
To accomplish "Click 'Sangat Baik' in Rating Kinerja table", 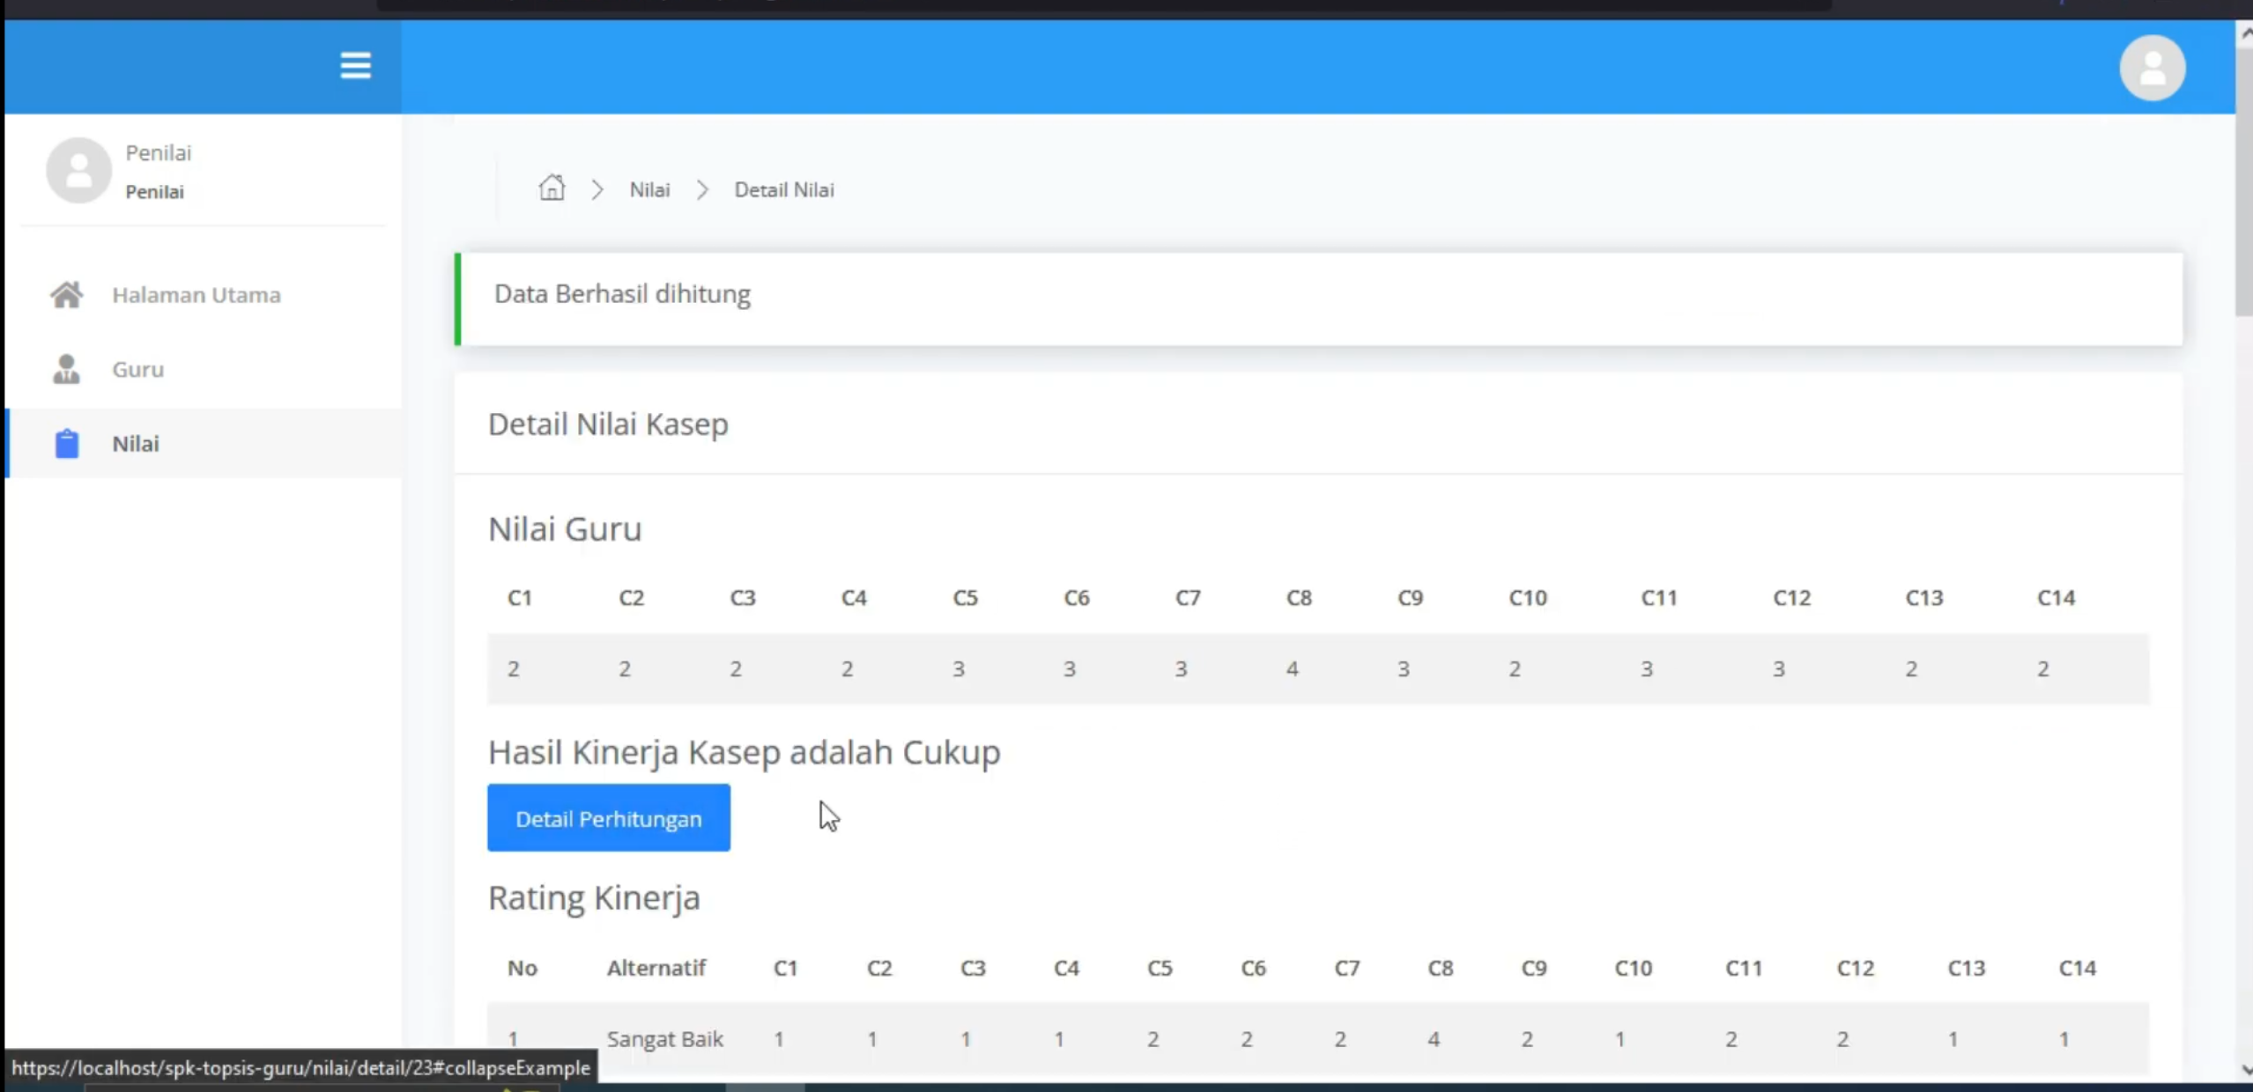I will coord(665,1039).
